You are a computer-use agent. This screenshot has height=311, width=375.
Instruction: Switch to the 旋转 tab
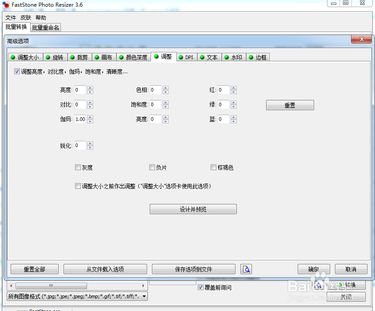pyautogui.click(x=55, y=57)
